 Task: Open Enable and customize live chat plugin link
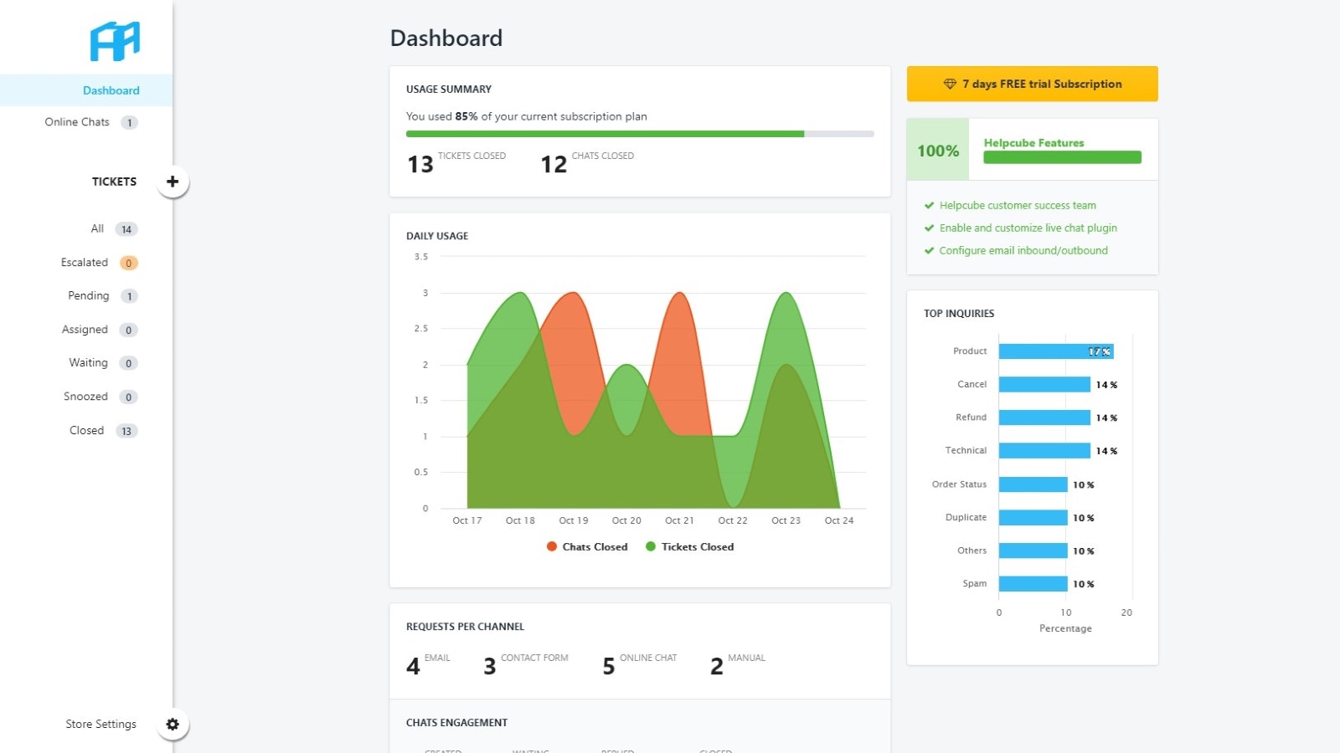coord(1028,228)
